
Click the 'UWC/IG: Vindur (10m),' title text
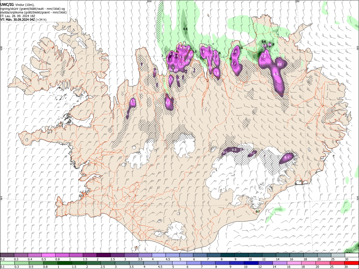pyautogui.click(x=17, y=4)
